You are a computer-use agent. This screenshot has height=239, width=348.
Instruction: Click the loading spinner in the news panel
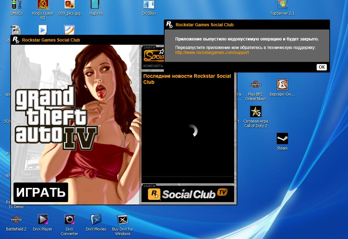click(x=193, y=130)
